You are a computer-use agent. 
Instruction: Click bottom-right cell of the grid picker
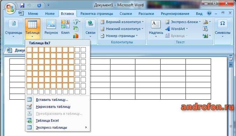click(83, 92)
